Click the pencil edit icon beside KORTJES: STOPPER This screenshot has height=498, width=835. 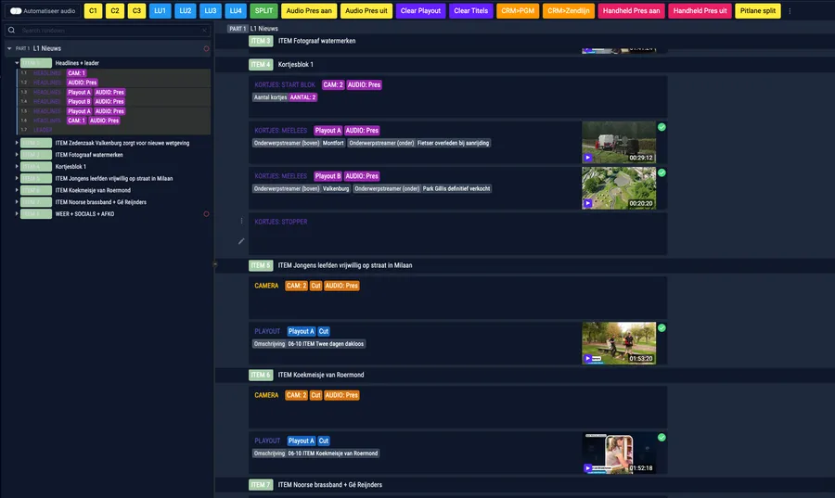tap(241, 241)
